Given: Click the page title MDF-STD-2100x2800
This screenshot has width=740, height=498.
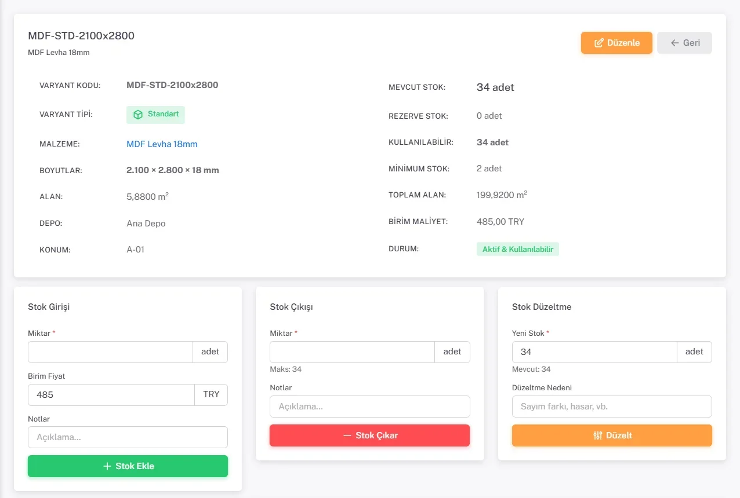Looking at the screenshot, I should [x=81, y=36].
